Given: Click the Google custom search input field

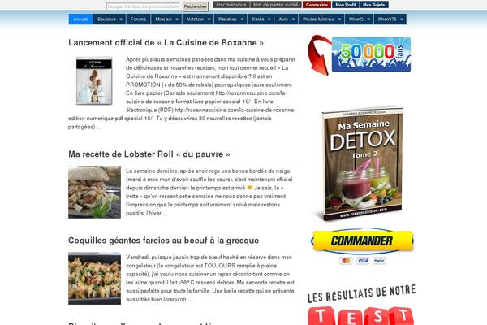Looking at the screenshot, I should coord(144,6).
